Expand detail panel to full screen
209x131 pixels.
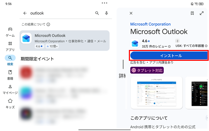click(x=202, y=13)
